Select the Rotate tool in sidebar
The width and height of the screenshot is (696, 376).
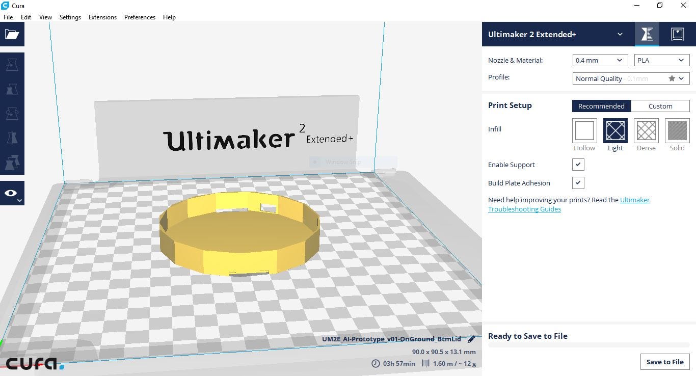coord(12,114)
